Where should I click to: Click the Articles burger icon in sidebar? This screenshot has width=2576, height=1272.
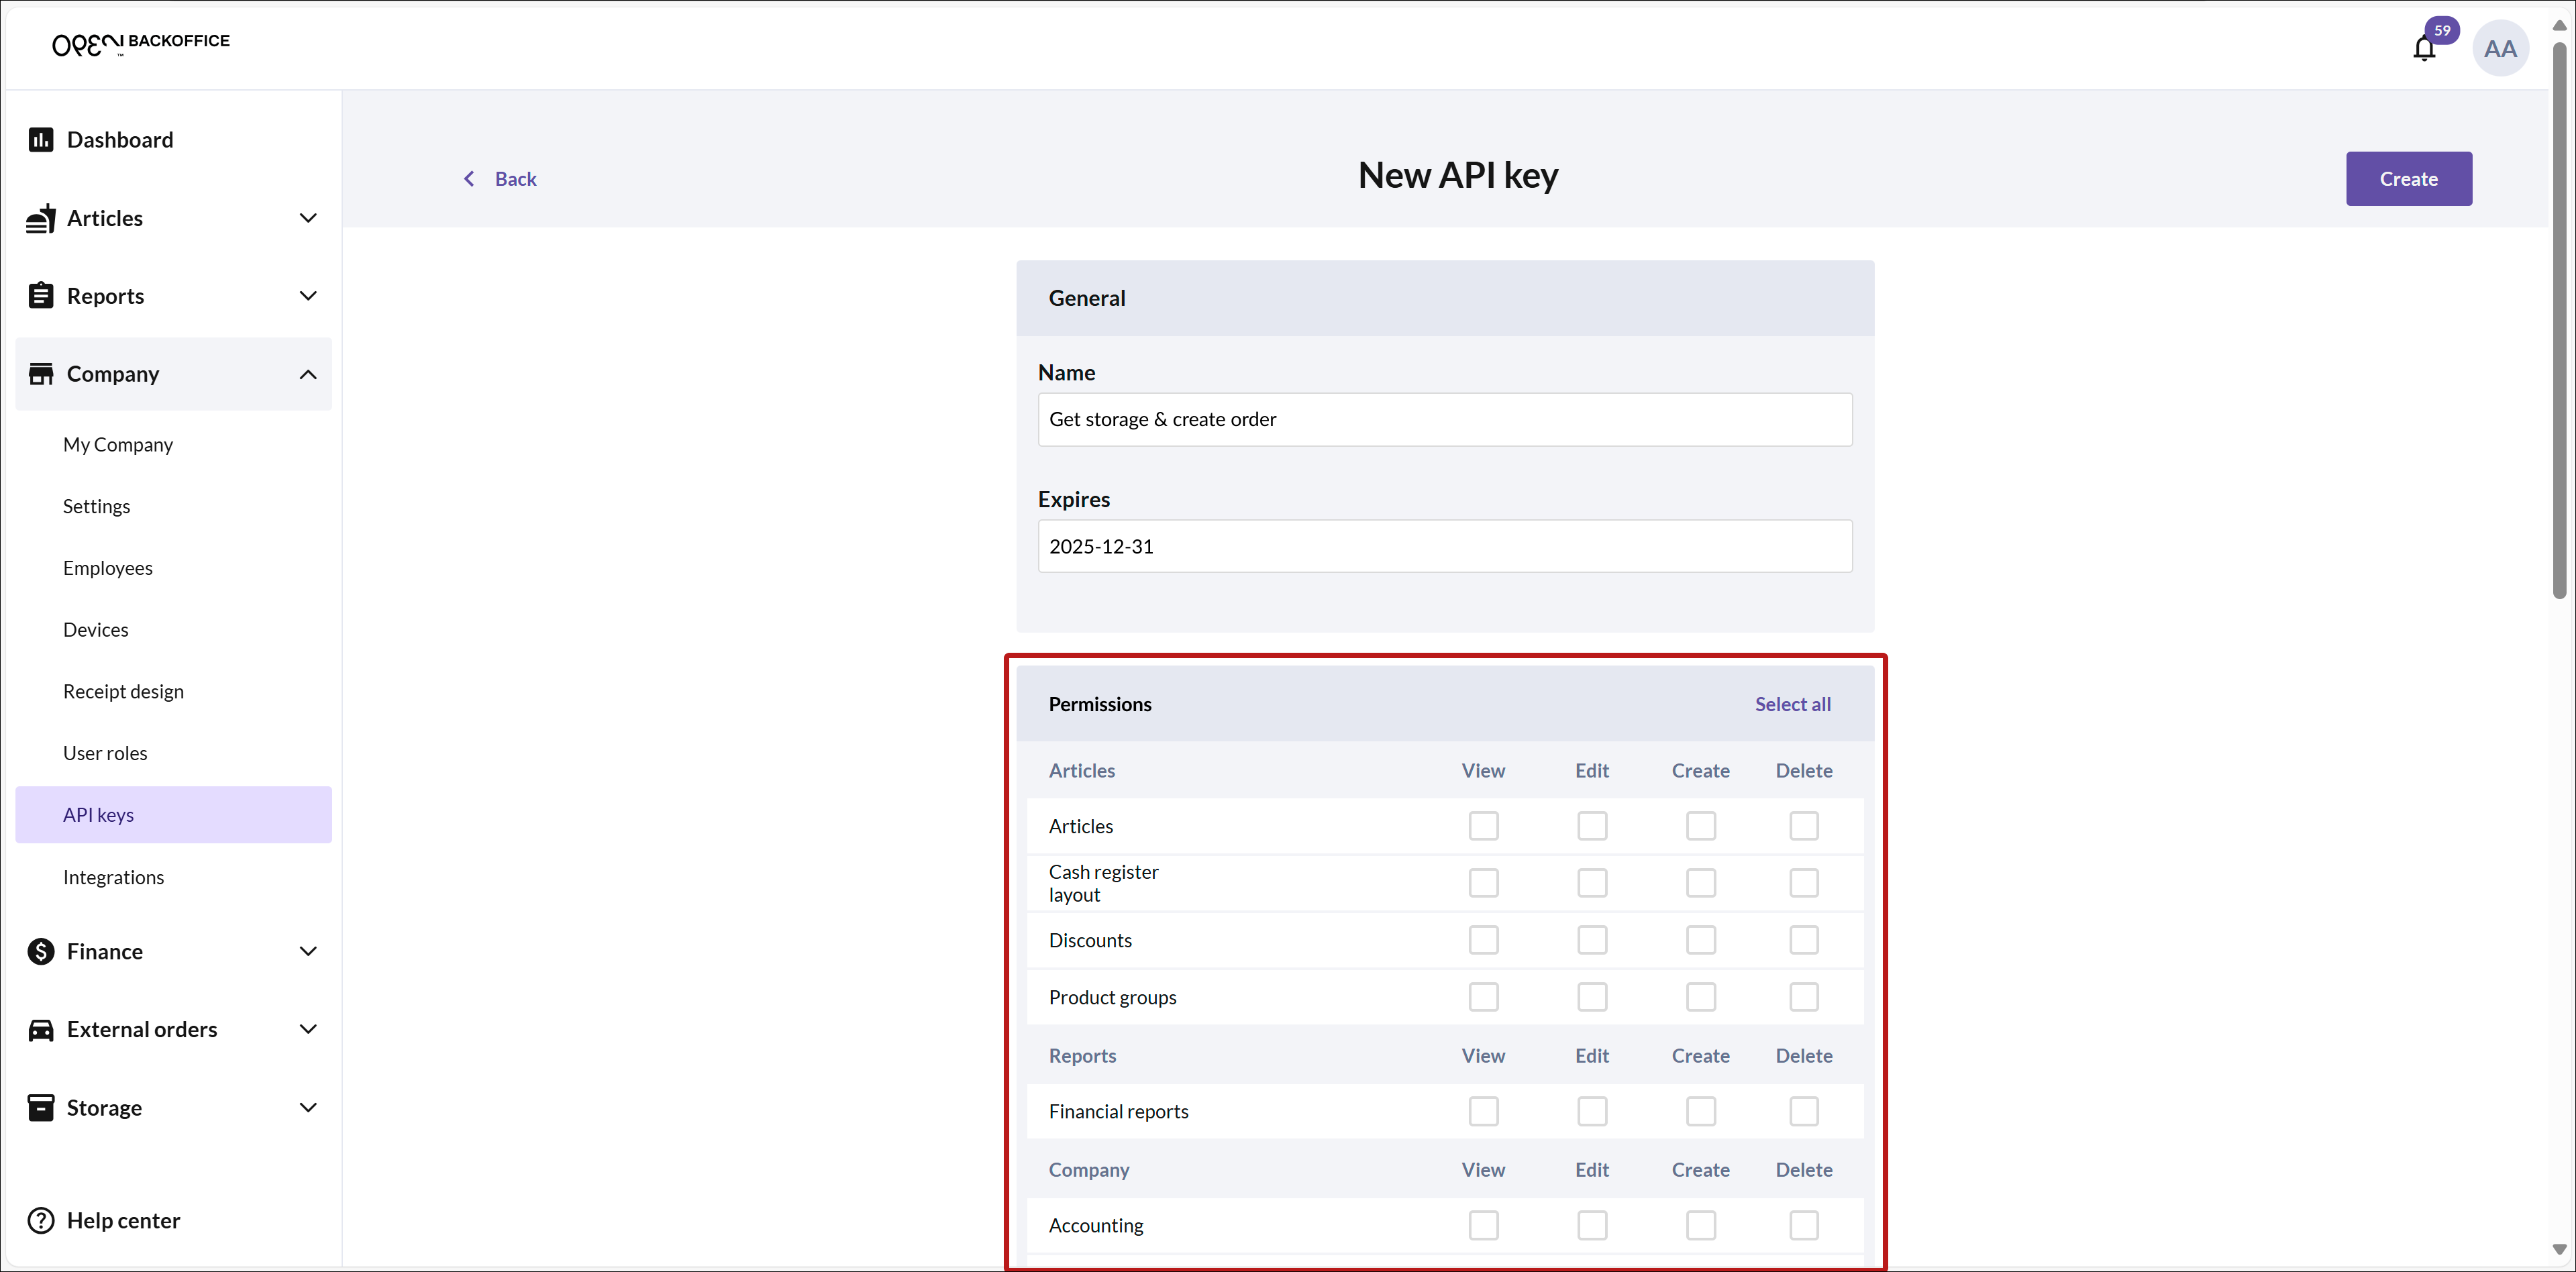pyautogui.click(x=41, y=218)
